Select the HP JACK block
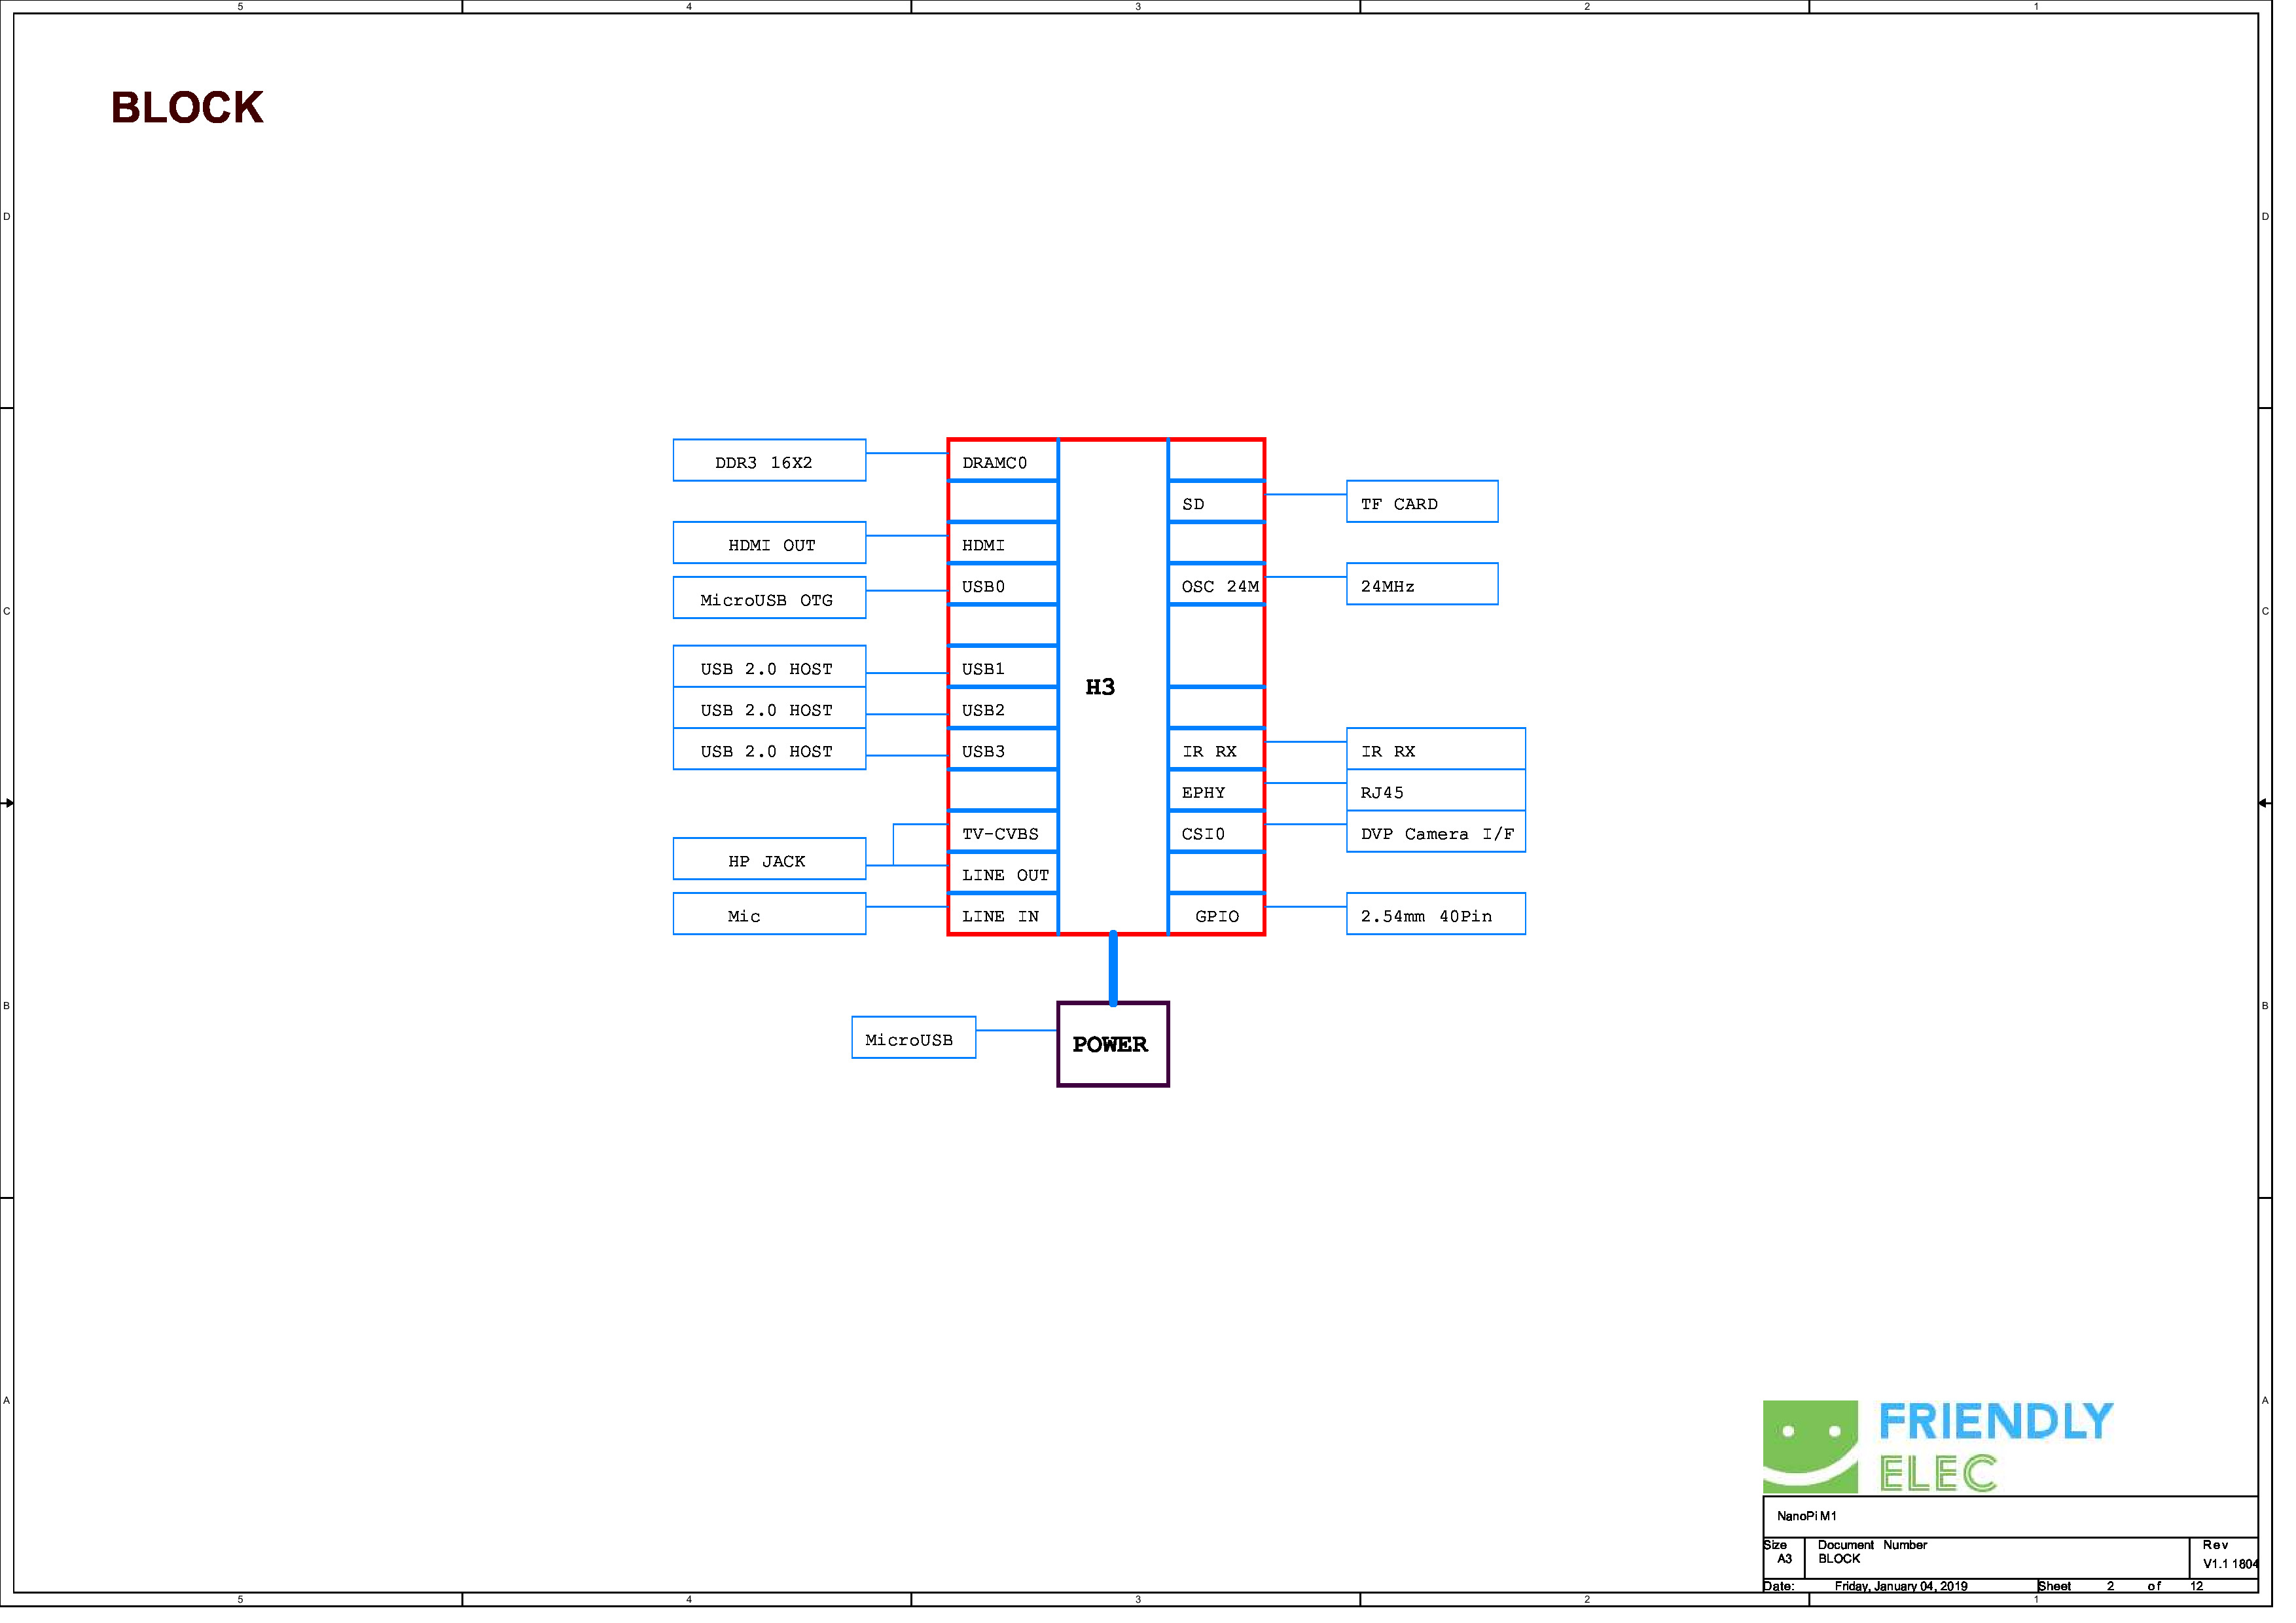Screen dimensions: 2296x1623 [776, 867]
